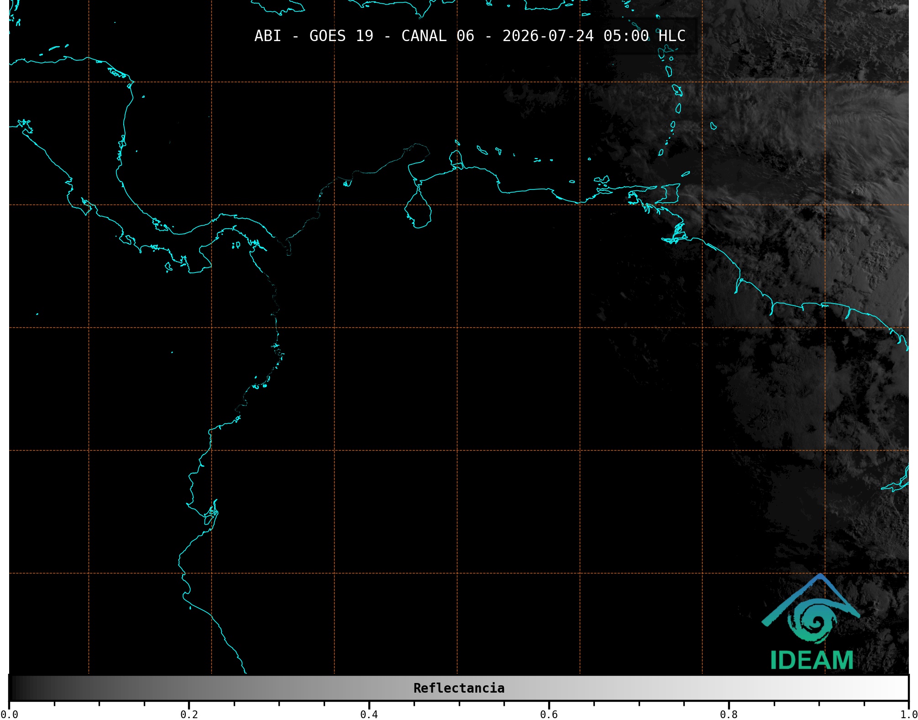Click the 0.8 tick label on the colorbar
Screen dimensions: 918x720
coord(729,714)
